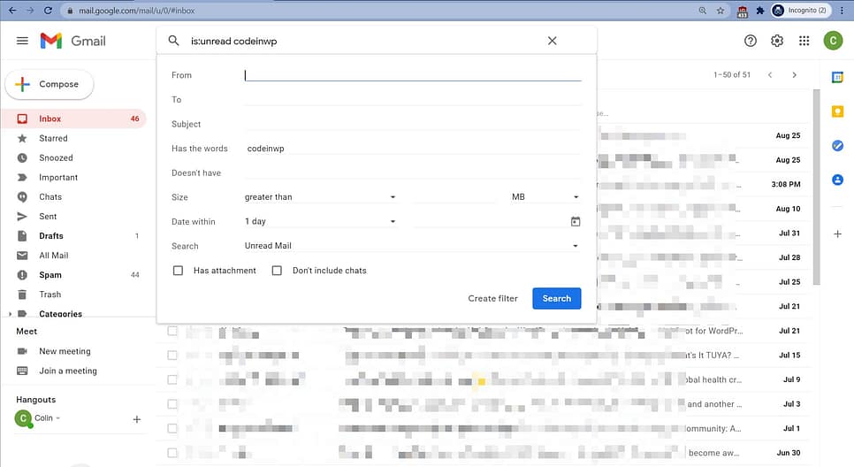Open Google Tasks in the side panel

(x=837, y=146)
